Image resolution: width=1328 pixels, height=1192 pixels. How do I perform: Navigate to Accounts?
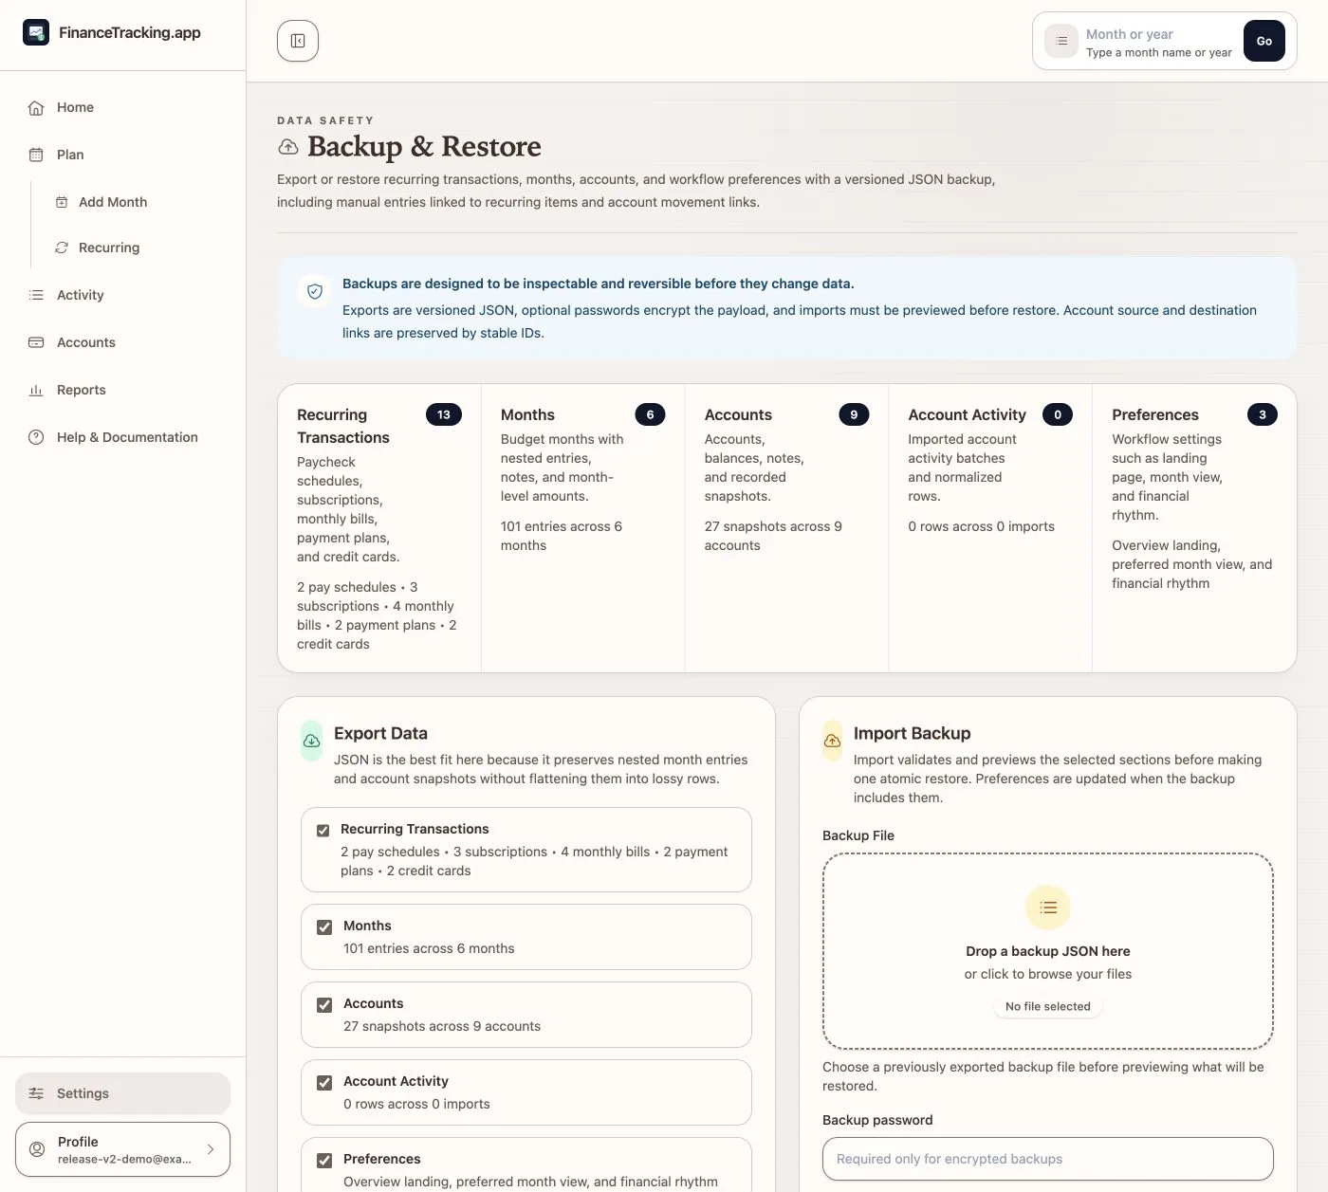pyautogui.click(x=123, y=342)
